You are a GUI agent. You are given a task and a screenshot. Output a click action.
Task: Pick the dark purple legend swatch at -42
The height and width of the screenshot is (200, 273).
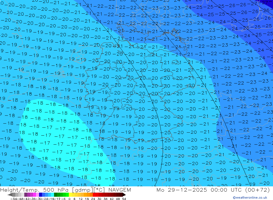pos(26,195)
